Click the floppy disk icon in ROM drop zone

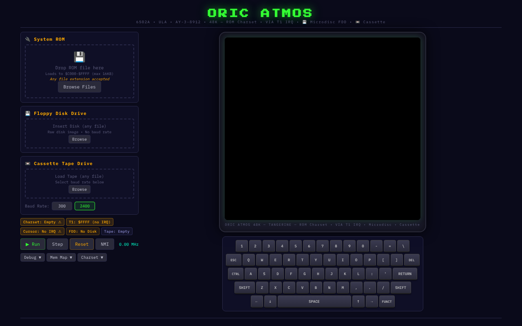point(79,57)
